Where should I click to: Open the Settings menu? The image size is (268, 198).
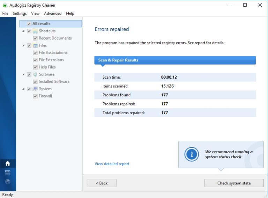tap(20, 13)
